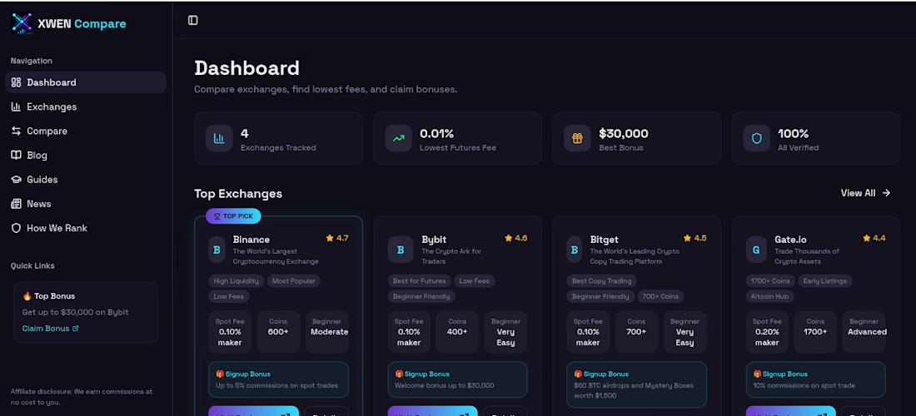Click View All exchanges link
Viewport: 916px width, 416px height.
pos(866,193)
